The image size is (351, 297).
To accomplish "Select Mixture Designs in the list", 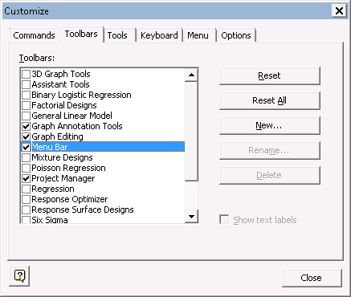I will coord(62,157).
